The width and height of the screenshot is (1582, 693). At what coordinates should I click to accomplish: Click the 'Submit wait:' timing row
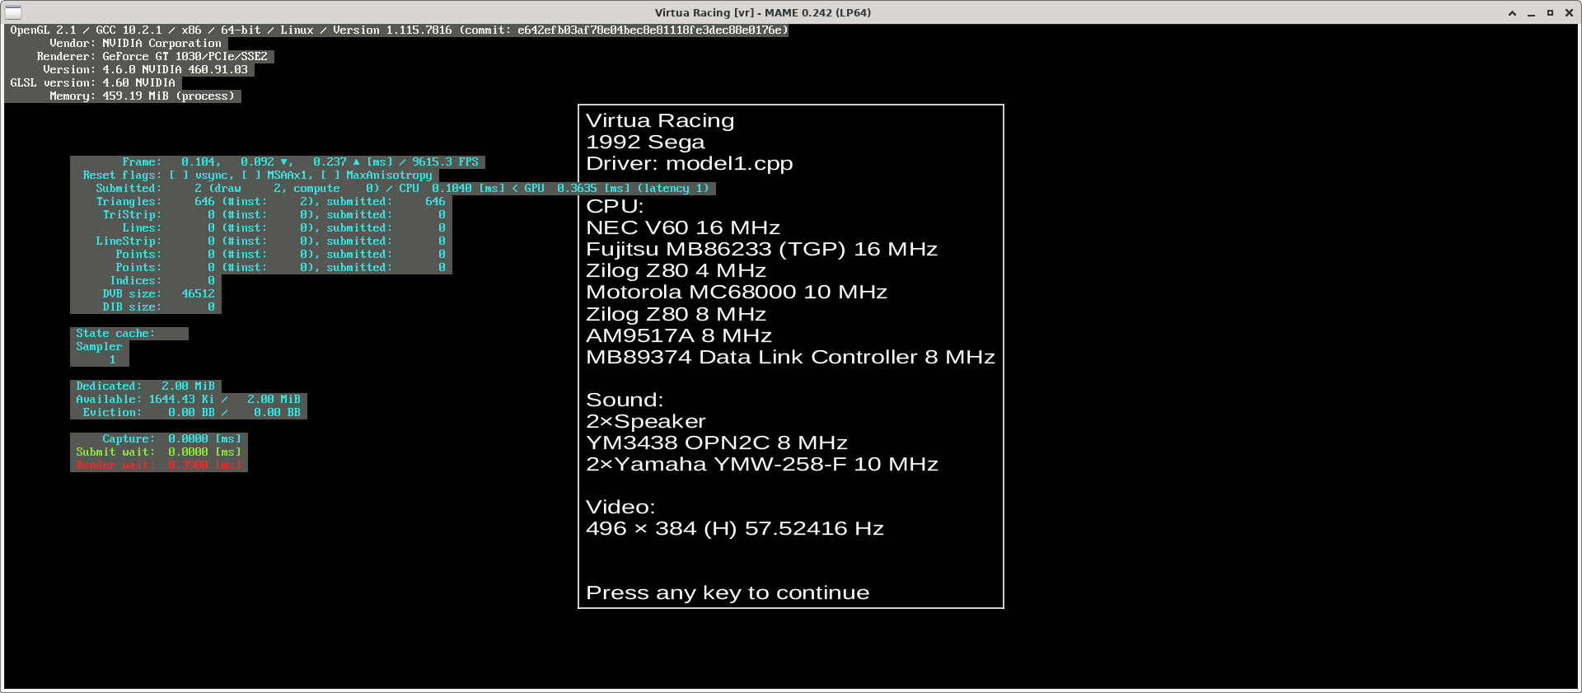(158, 452)
